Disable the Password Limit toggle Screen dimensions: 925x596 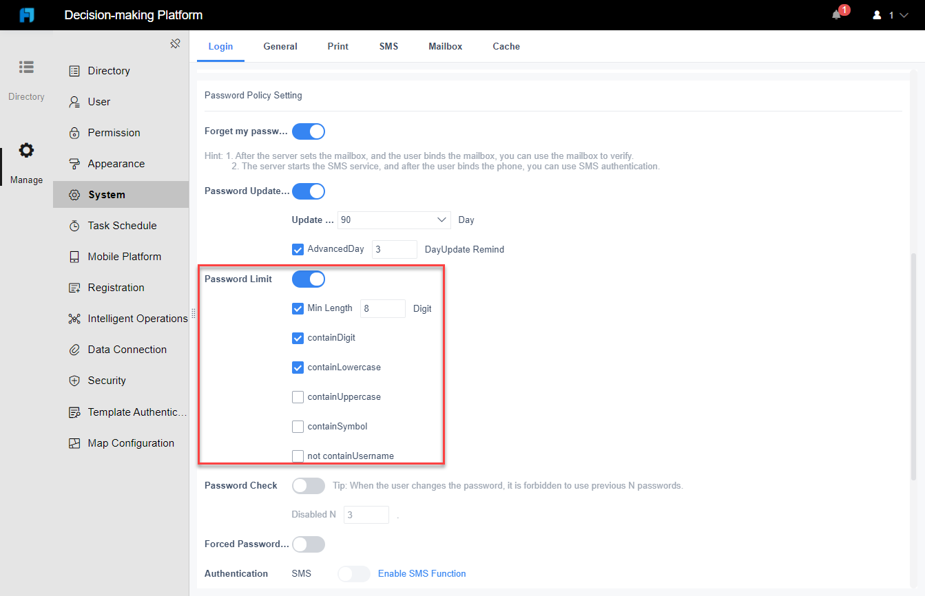[x=308, y=279]
